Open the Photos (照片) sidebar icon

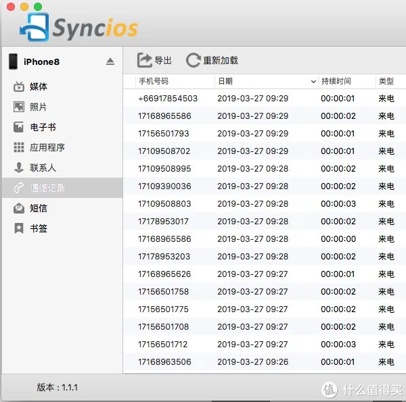point(19,107)
